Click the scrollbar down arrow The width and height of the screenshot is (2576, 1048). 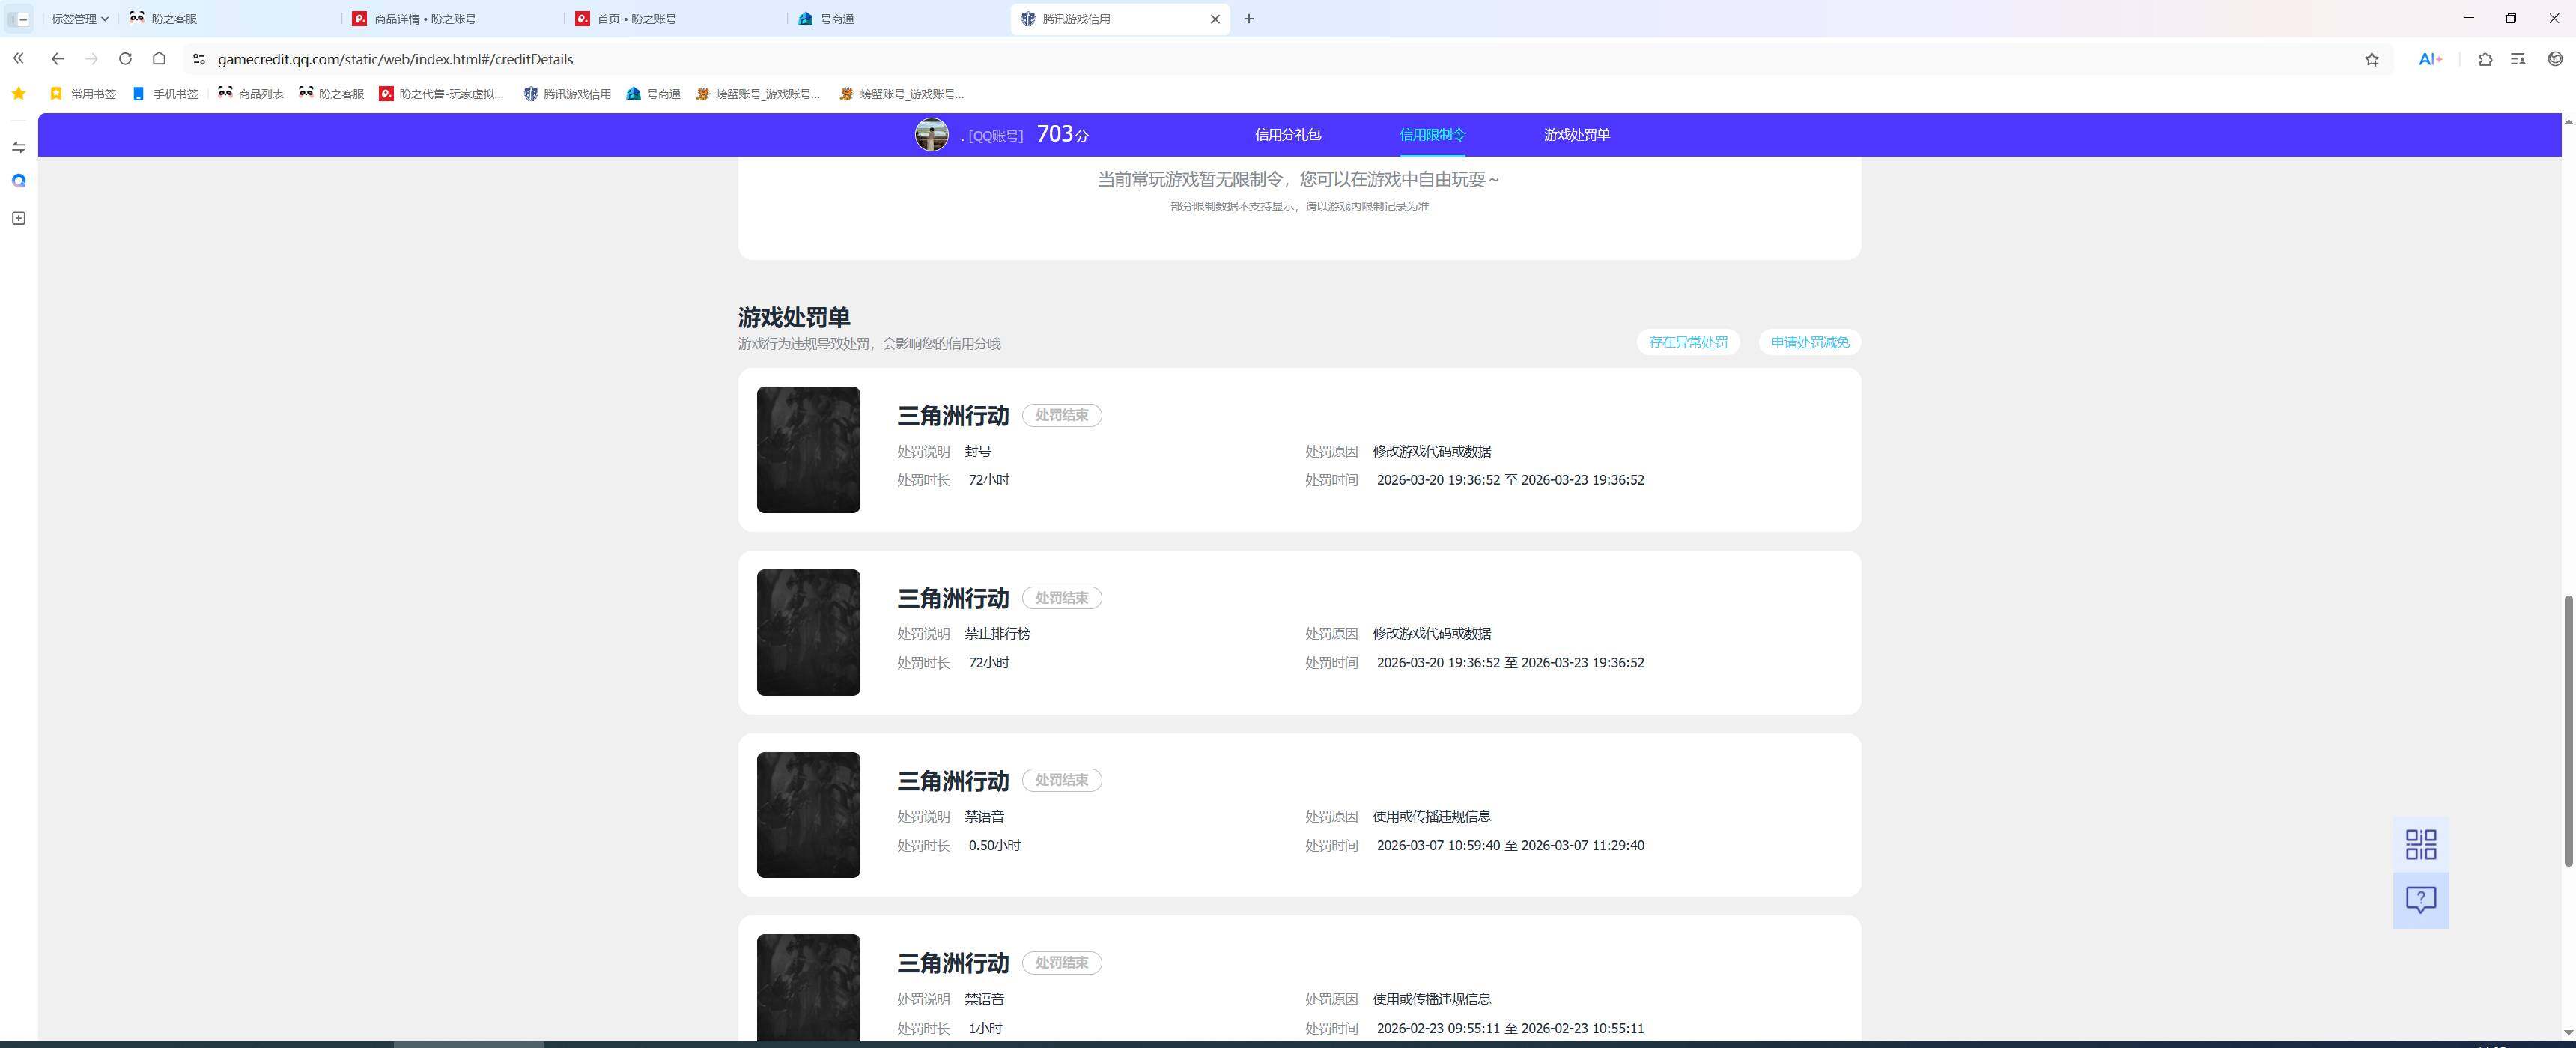click(2568, 1032)
